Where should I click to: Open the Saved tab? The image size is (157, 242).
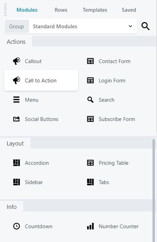(129, 10)
